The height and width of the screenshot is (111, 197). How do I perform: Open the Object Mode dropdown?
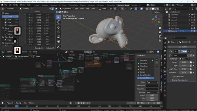coord(66,9)
